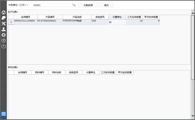Click 甲方收货数量 column header
The height and width of the screenshot is (120, 195).
pyautogui.click(x=151, y=17)
